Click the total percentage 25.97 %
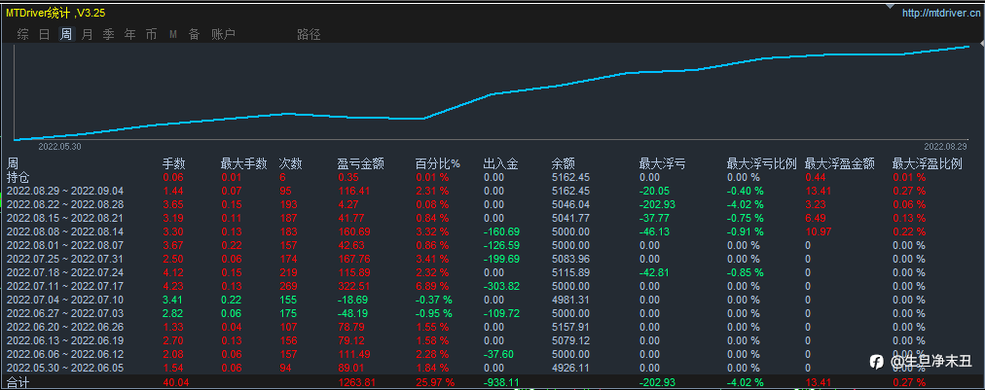The width and height of the screenshot is (985, 390). 437,382
